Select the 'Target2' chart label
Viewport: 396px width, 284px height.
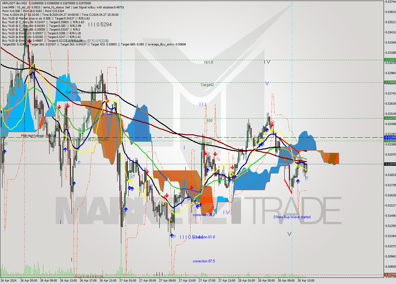point(207,85)
